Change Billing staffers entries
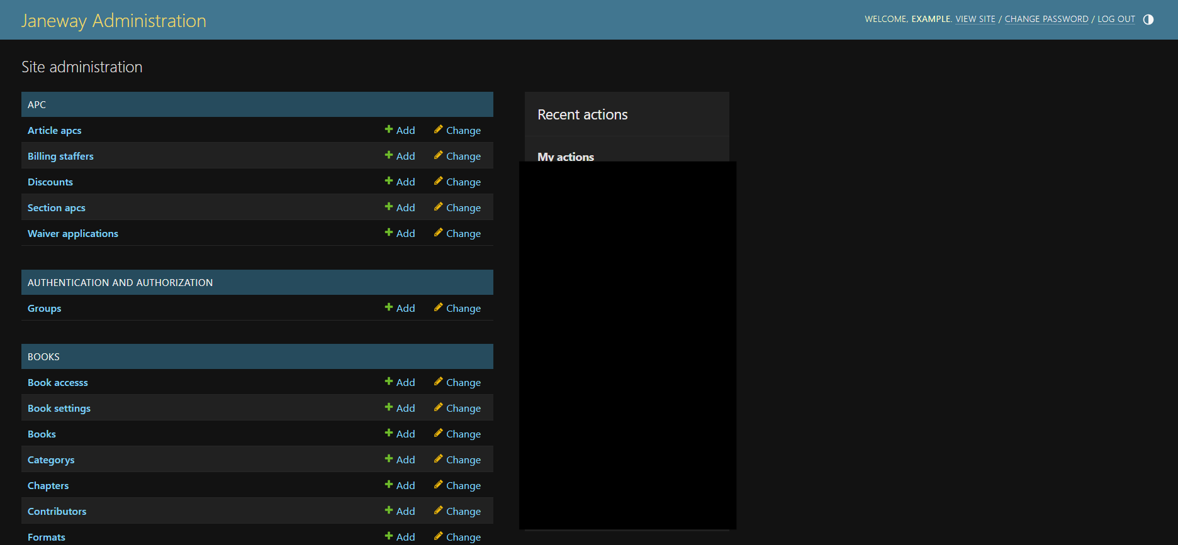This screenshot has height=545, width=1178. point(457,156)
